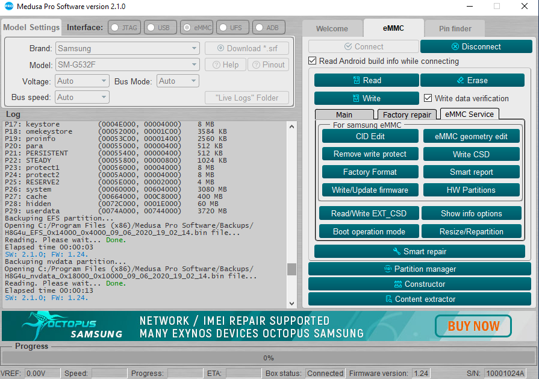The width and height of the screenshot is (539, 379).
Task: Click "Backuping nvdata partition..." log line
Action: pyautogui.click(x=65, y=262)
